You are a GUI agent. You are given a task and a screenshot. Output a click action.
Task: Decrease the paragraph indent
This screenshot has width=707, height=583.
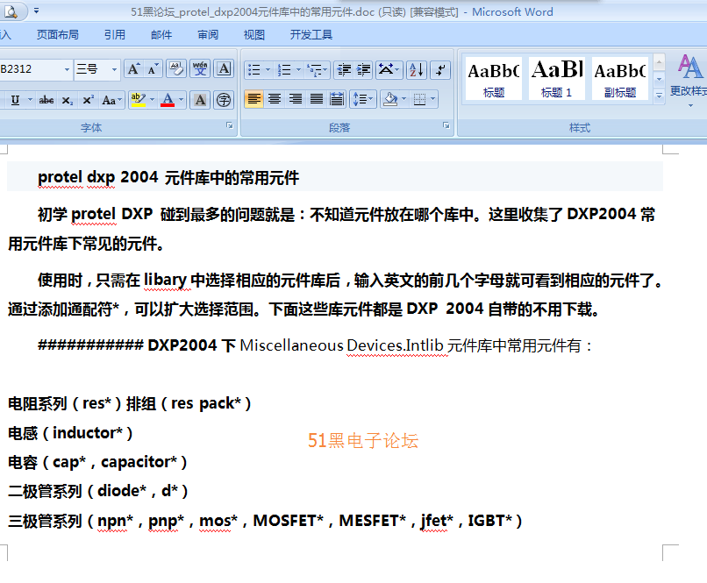point(344,70)
